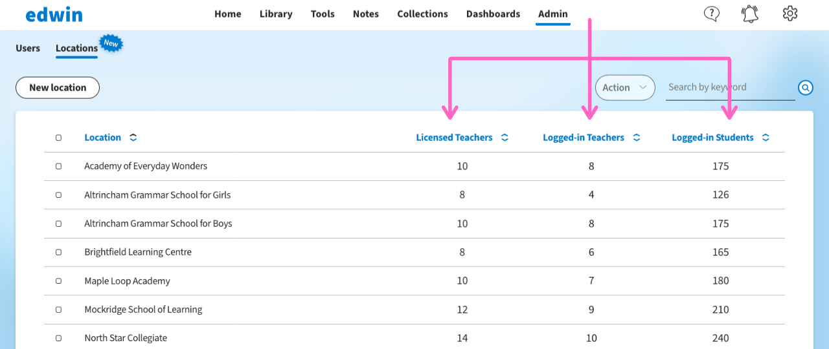Click the Licensed Teachers column header
This screenshot has width=829, height=349.
click(x=454, y=138)
